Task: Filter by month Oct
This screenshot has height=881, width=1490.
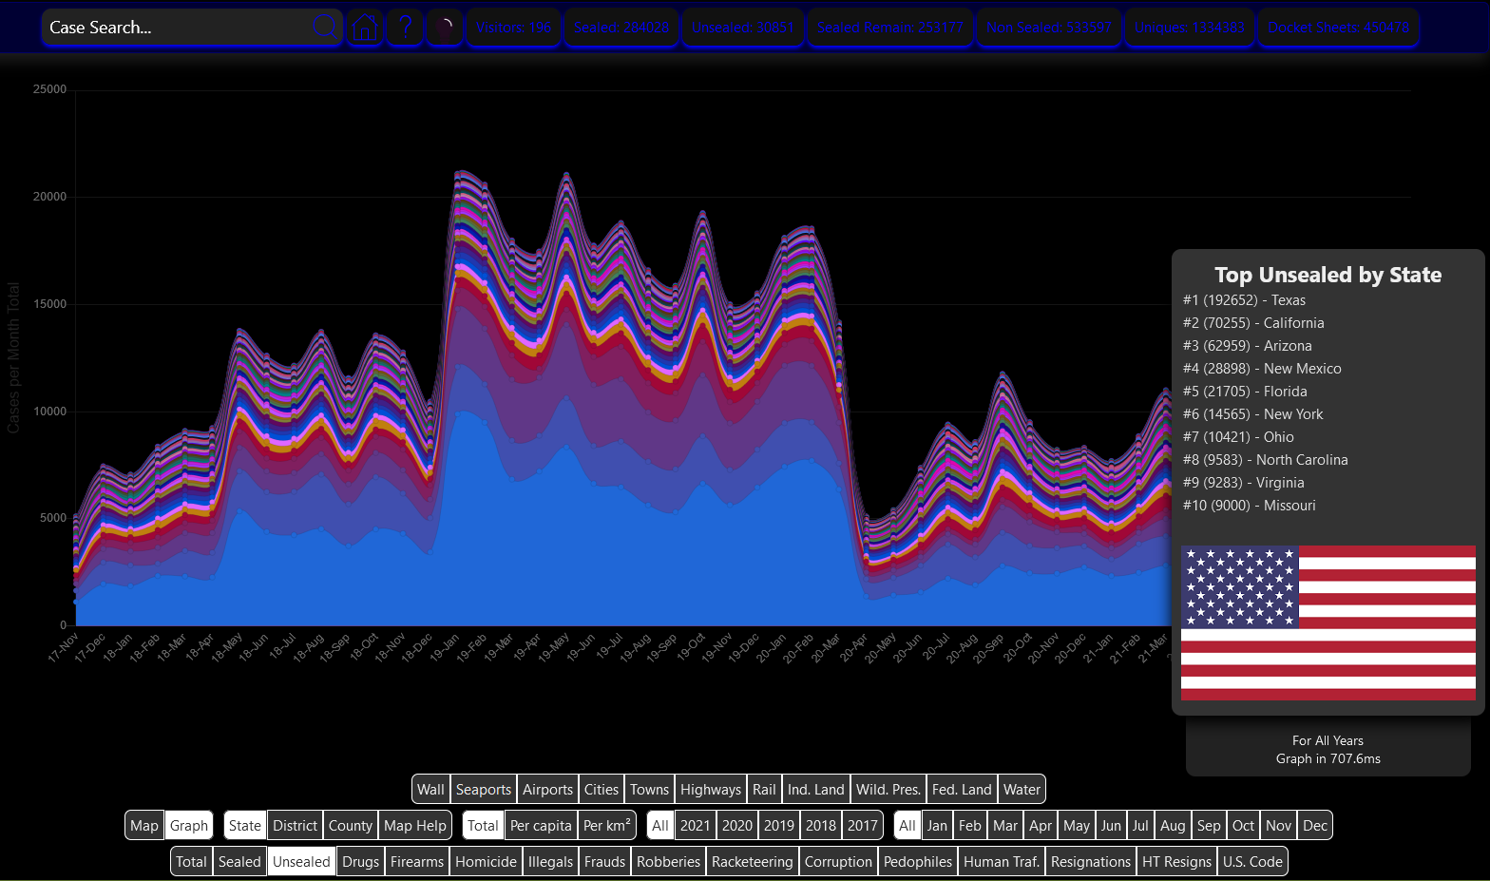Action: [1243, 825]
